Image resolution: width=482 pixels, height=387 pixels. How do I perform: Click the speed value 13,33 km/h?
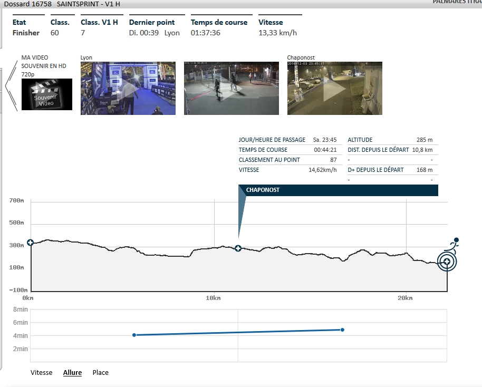pyautogui.click(x=277, y=33)
